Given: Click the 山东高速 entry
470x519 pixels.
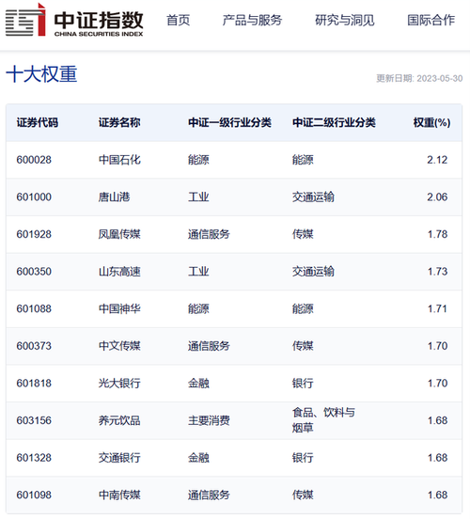Looking at the screenshot, I should tap(119, 272).
